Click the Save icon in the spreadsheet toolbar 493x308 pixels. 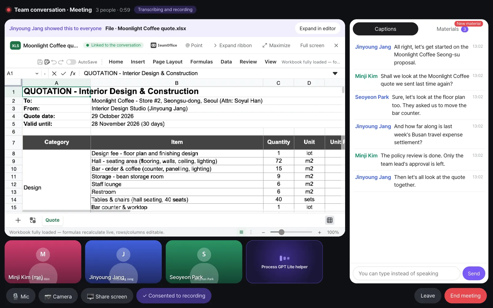pyautogui.click(x=40, y=62)
